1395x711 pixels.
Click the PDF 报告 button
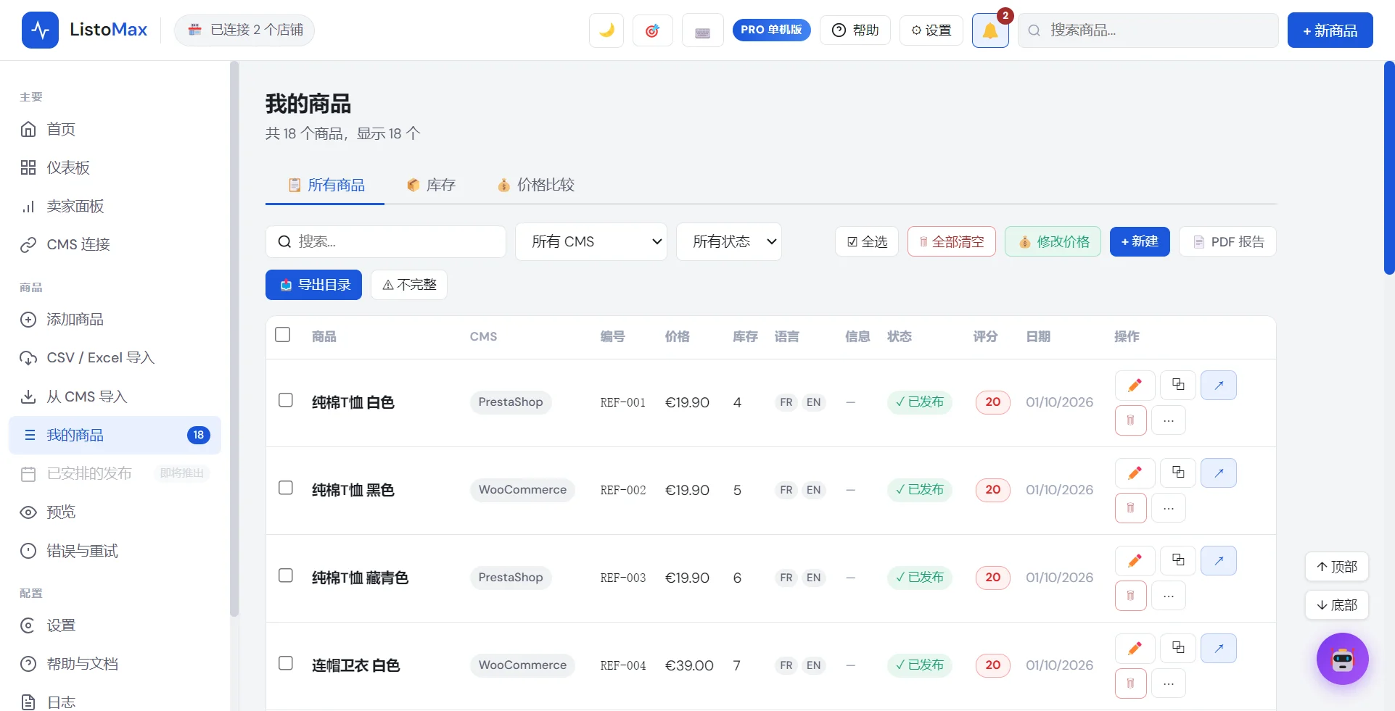[1227, 241]
